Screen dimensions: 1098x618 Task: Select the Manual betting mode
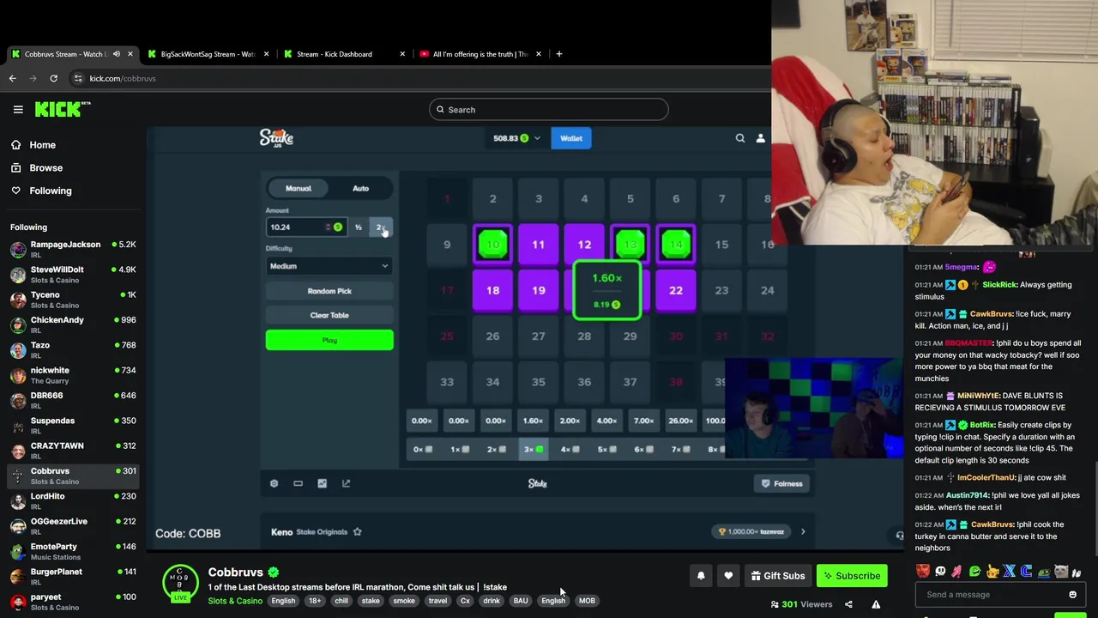point(298,188)
